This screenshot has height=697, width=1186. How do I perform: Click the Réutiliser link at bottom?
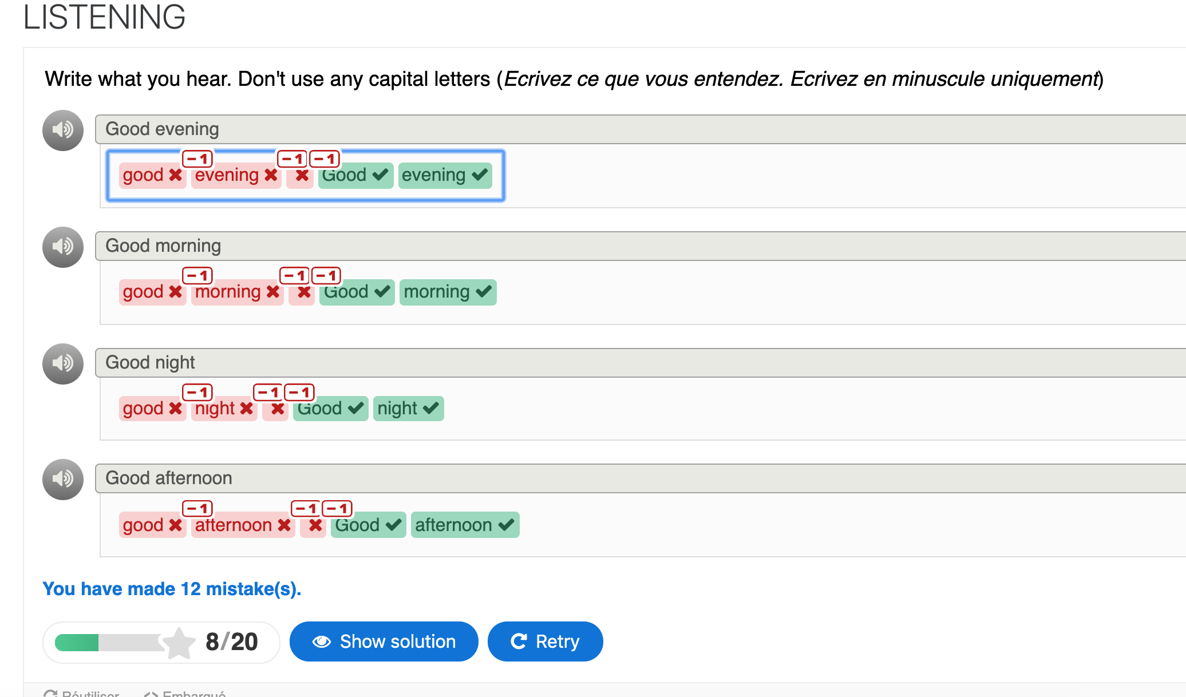point(82,694)
